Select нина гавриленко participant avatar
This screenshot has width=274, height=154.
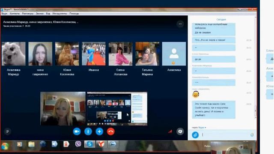pyautogui.click(x=40, y=54)
